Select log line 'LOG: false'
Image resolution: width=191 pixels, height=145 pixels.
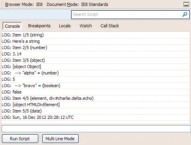coord(95,92)
